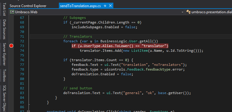The height and width of the screenshot is (112, 232).
Task: Click line number 67 in the gutter
Action: pos(22,18)
